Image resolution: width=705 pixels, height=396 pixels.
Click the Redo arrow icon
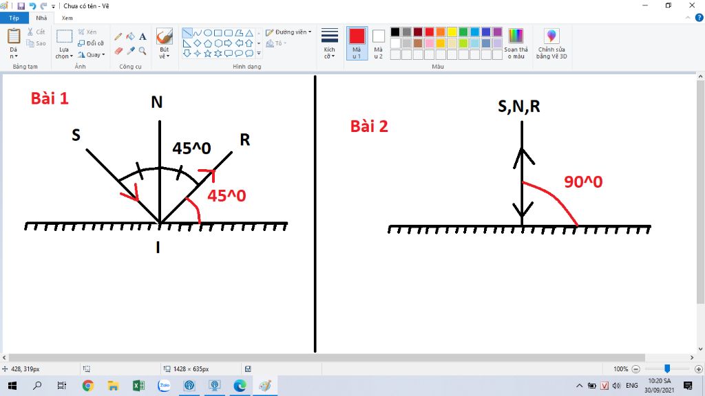(x=43, y=5)
